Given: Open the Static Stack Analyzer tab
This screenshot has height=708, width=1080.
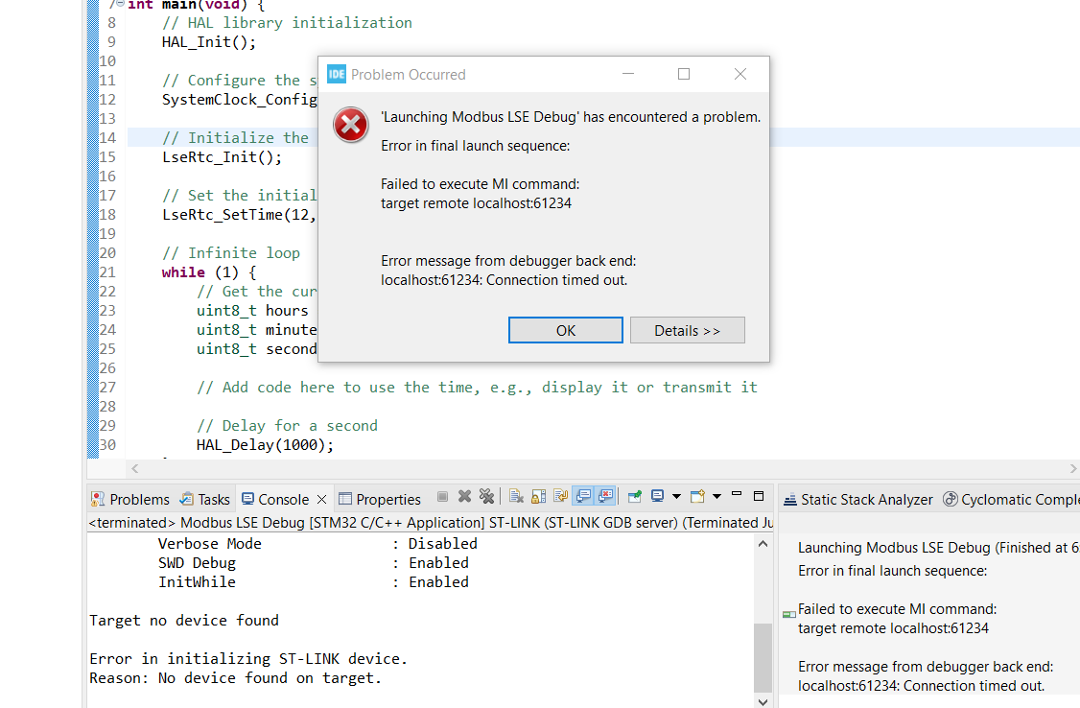Looking at the screenshot, I should coord(858,499).
